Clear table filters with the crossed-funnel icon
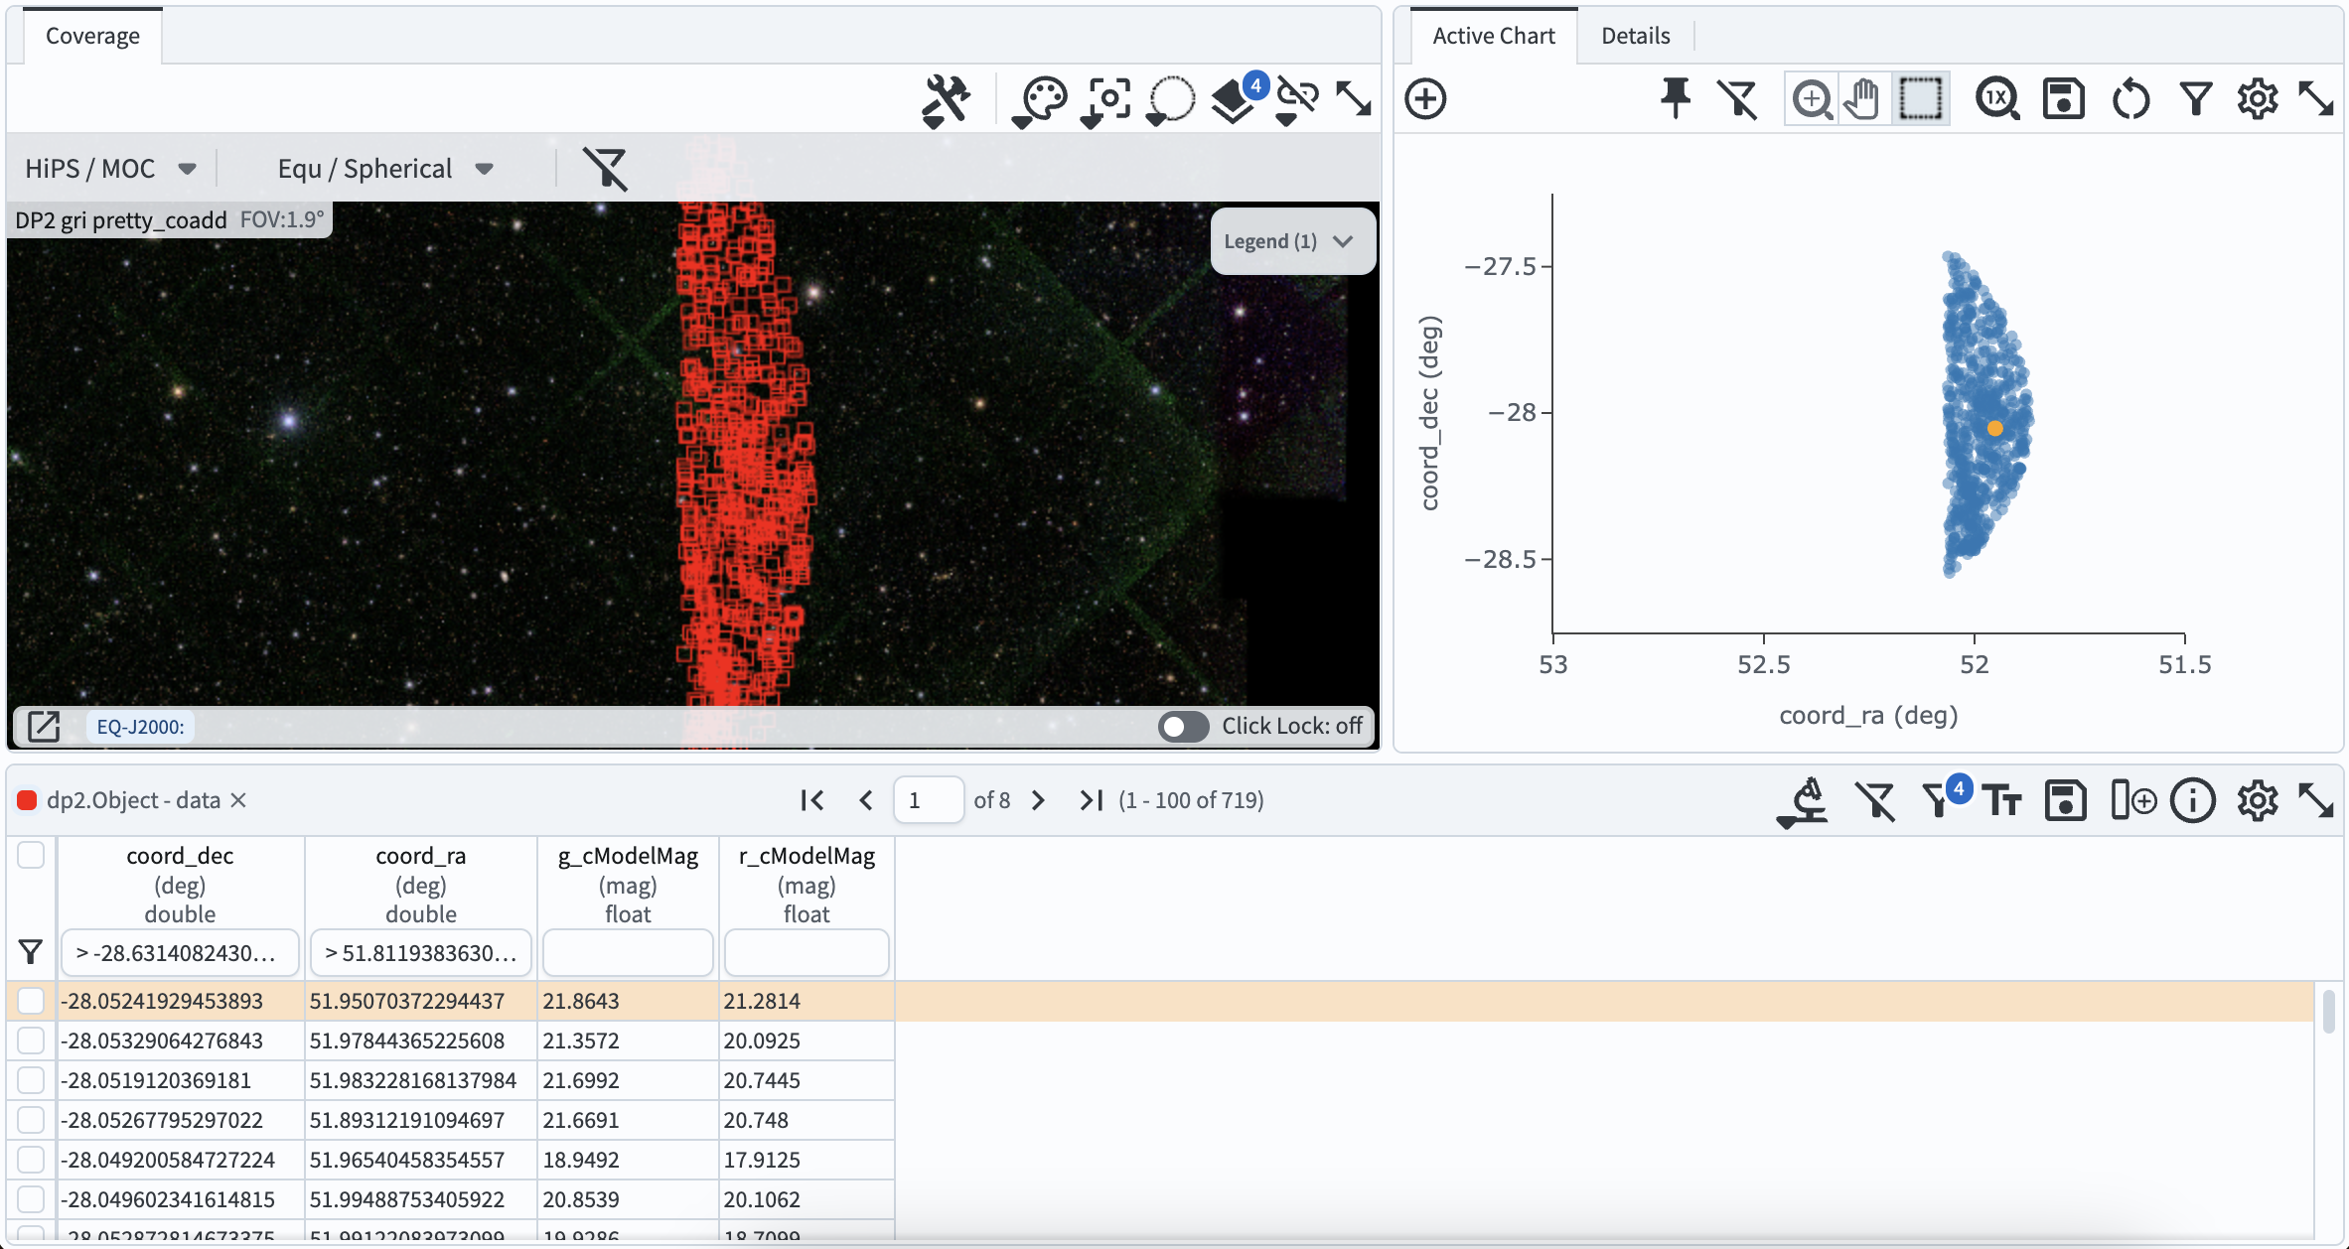The height and width of the screenshot is (1249, 2349). (1875, 800)
